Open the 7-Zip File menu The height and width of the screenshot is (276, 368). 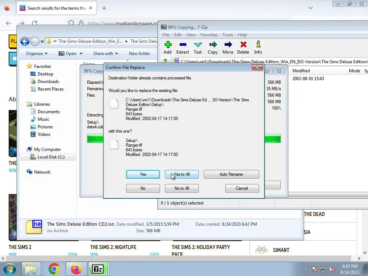[x=166, y=35]
